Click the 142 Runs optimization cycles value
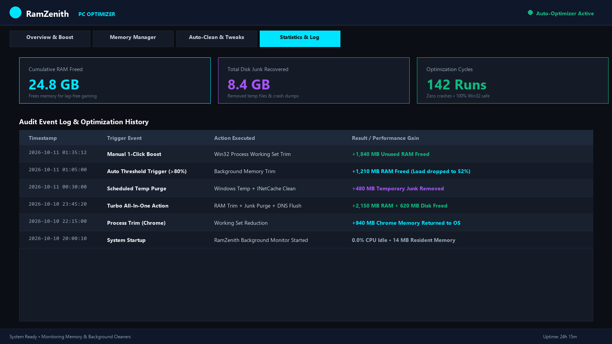612x344 pixels. 456,84
